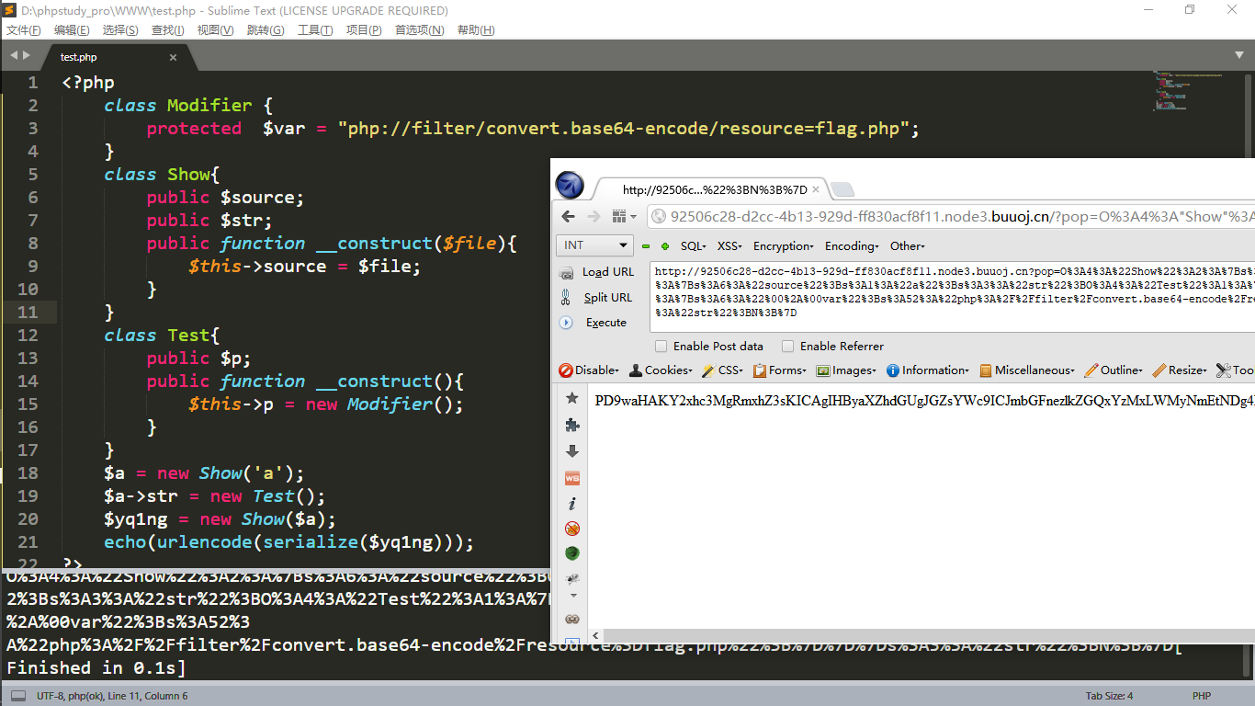The image size is (1255, 706).
Task: Click the Execute play icon
Action: (x=567, y=323)
